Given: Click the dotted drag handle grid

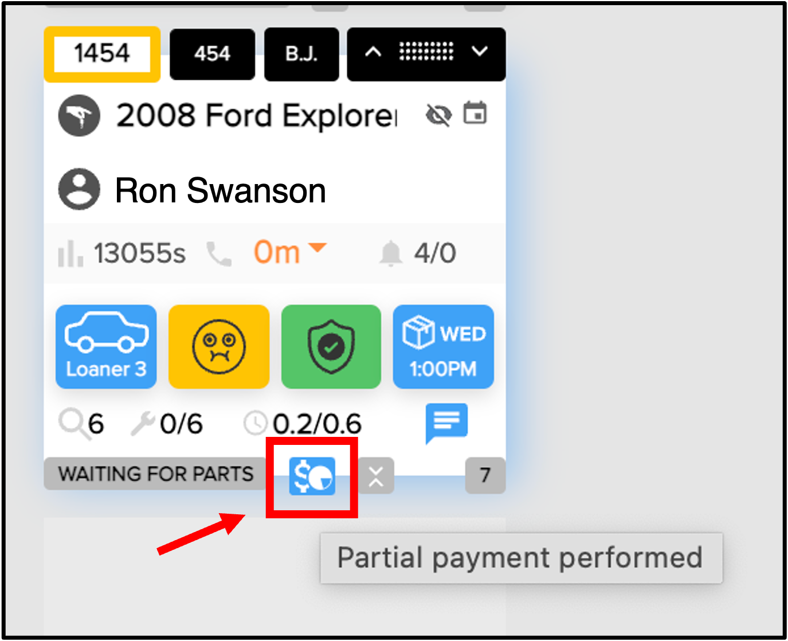Looking at the screenshot, I should point(426,52).
